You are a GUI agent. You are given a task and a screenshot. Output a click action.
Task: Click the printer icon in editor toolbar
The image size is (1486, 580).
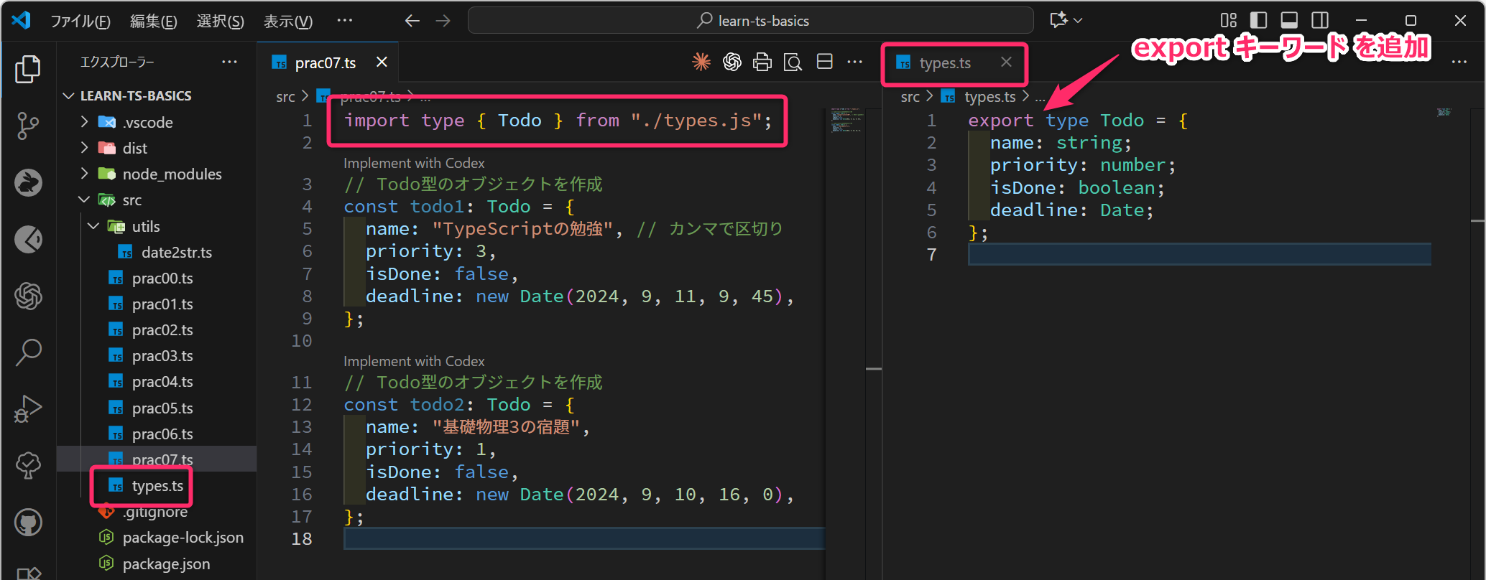tap(762, 62)
